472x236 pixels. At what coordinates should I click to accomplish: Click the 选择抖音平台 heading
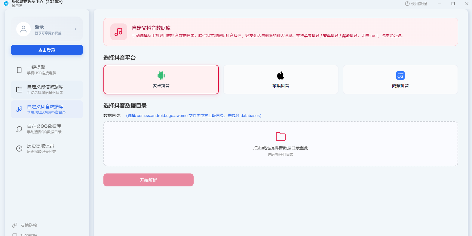[120, 58]
